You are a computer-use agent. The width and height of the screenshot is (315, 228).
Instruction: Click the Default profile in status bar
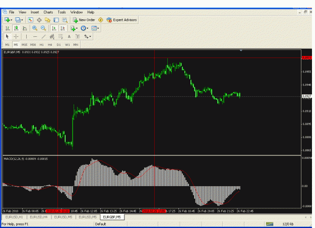click(x=100, y=224)
